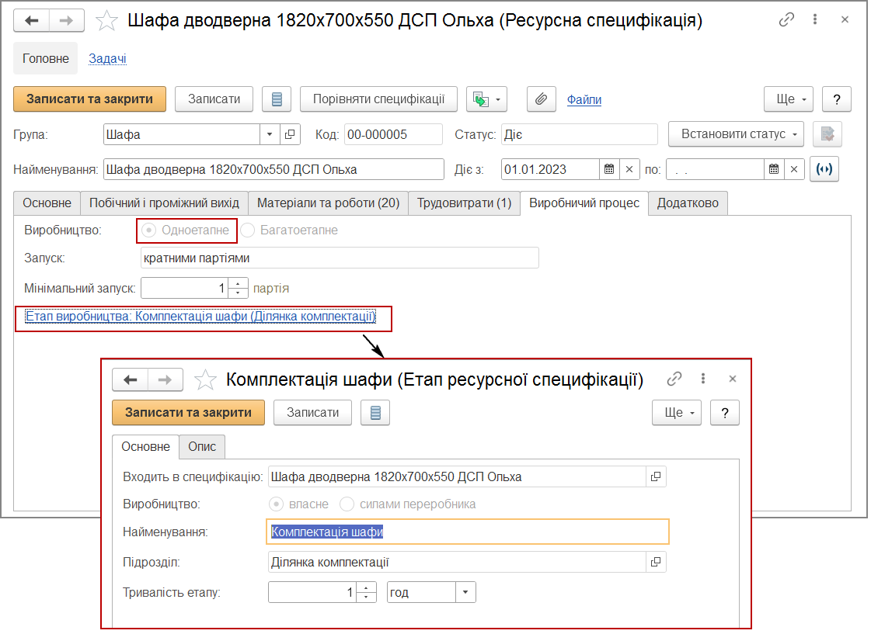
Task: Open calendar picker for Діє з date
Action: [x=609, y=169]
